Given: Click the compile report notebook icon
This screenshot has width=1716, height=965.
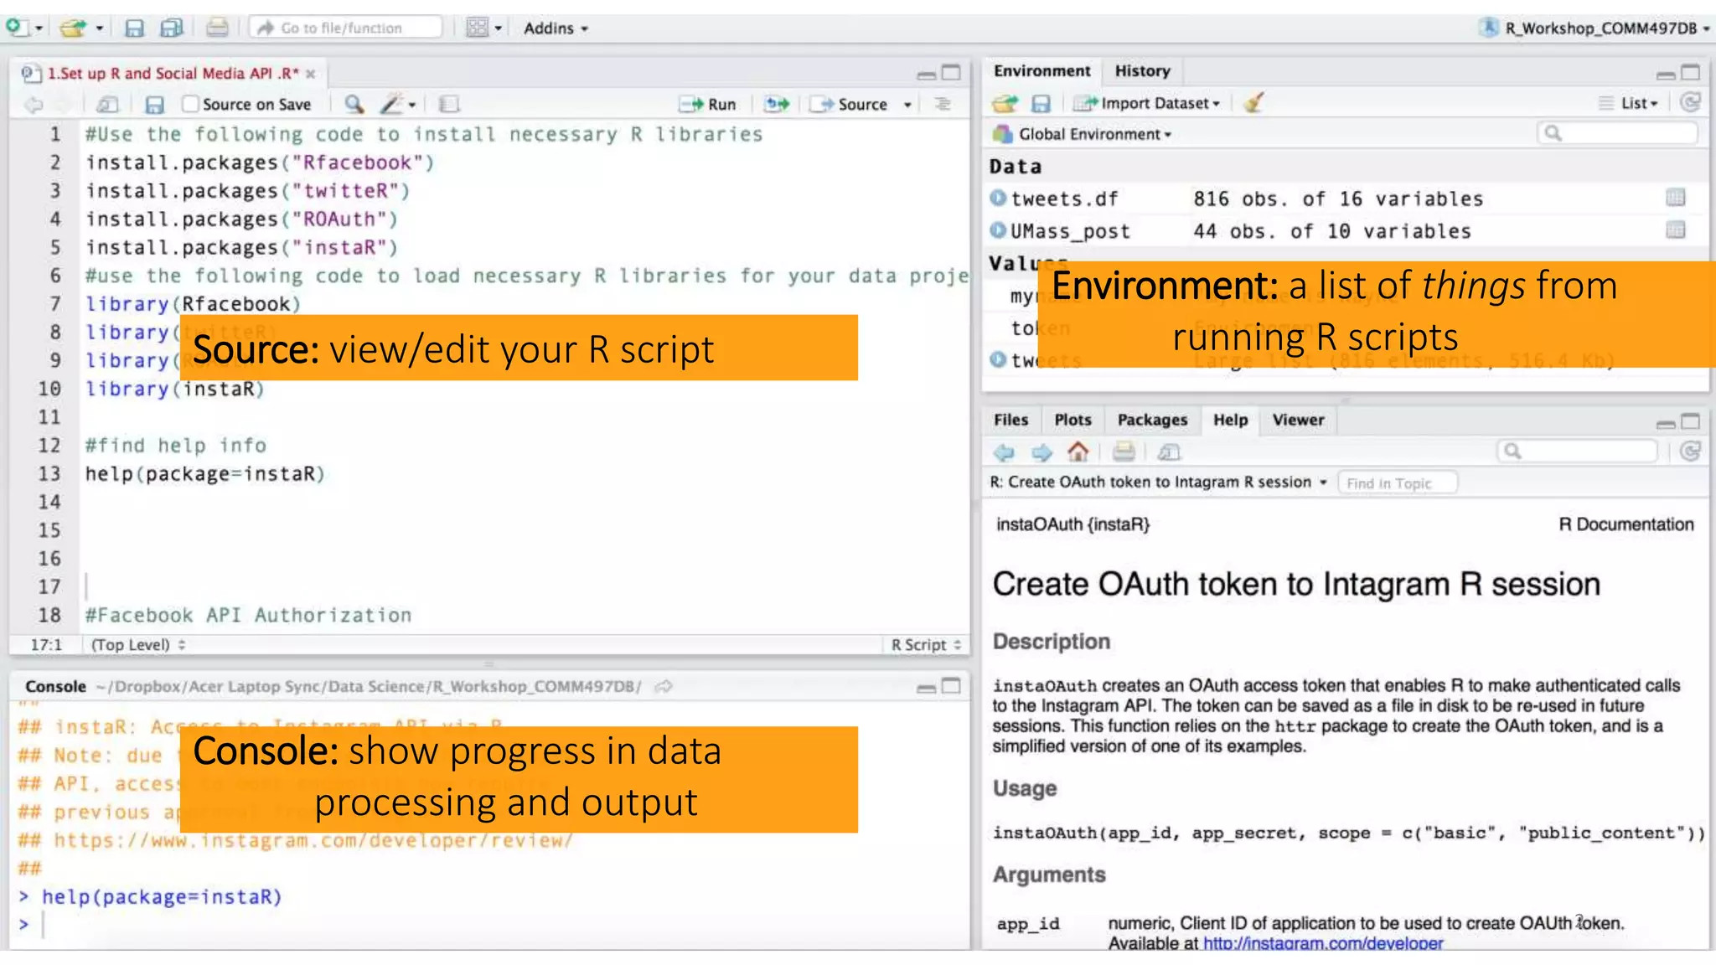Looking at the screenshot, I should 449,104.
